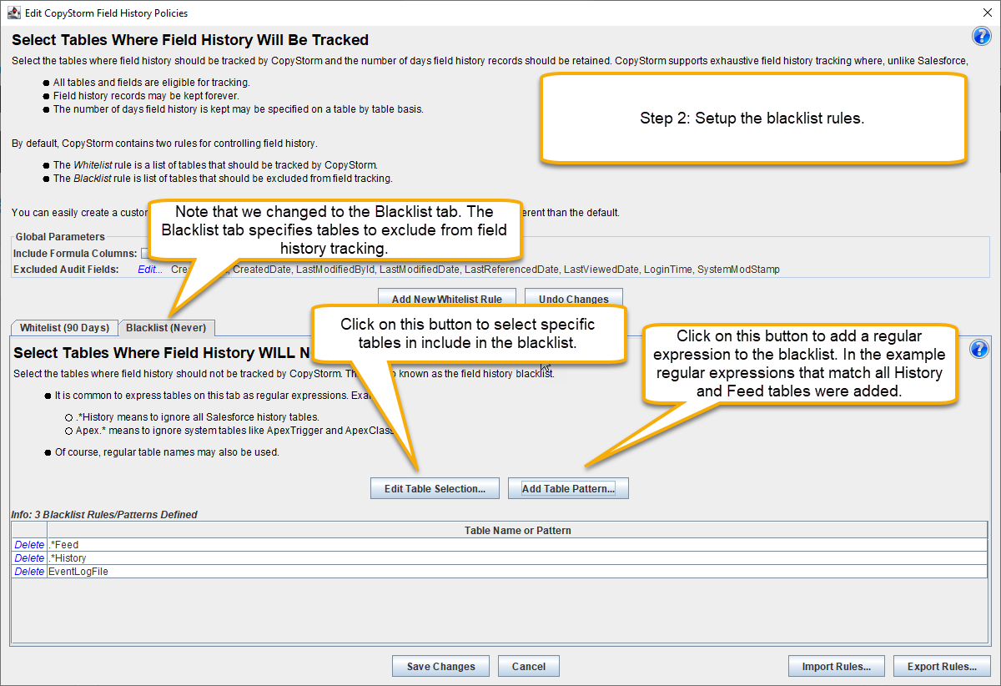Screen dimensions: 1001x686
Task: Click Add Table Pattern button
Action: 568,488
